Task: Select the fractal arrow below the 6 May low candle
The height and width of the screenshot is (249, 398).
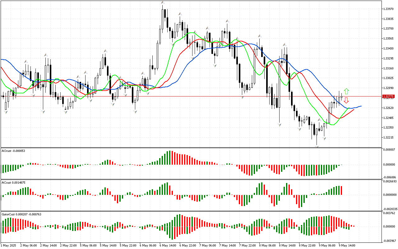Action: (x=135, y=111)
